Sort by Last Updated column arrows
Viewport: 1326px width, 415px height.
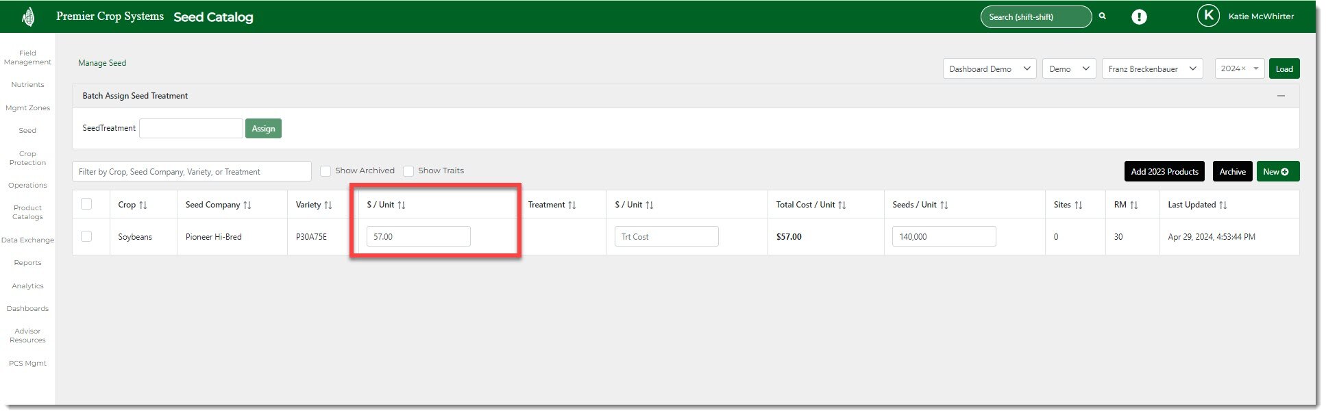point(1223,205)
